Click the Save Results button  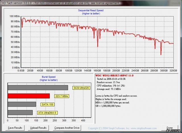pyautogui.click(x=15, y=128)
